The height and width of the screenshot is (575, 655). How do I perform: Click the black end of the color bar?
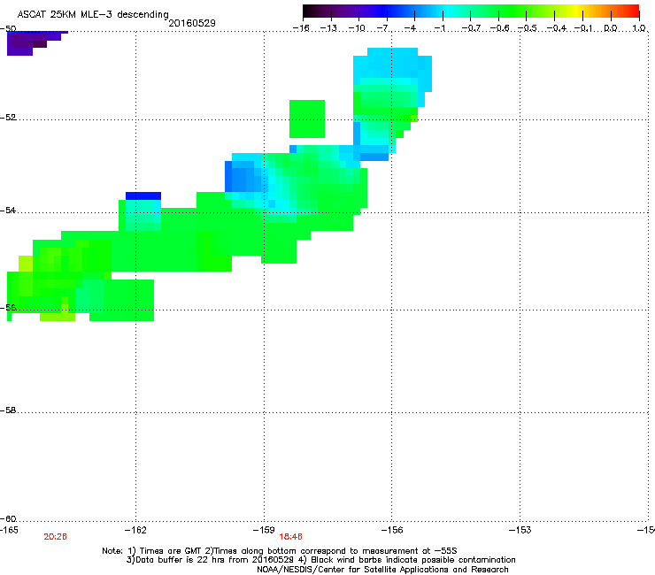pos(307,11)
